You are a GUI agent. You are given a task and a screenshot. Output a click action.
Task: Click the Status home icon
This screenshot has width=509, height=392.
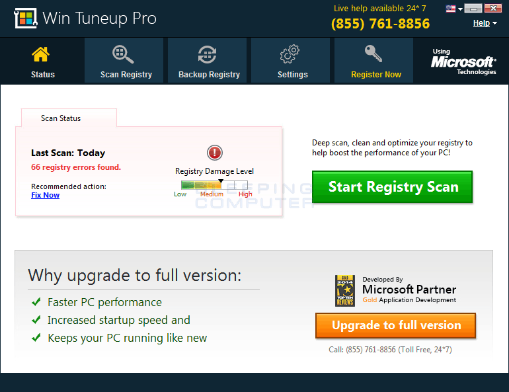click(40, 54)
